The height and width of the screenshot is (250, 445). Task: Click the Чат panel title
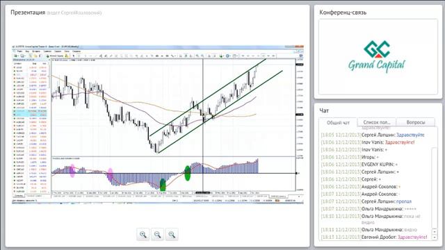pos(324,111)
